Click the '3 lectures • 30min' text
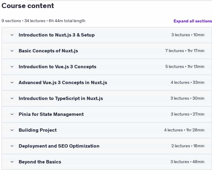 (187, 98)
